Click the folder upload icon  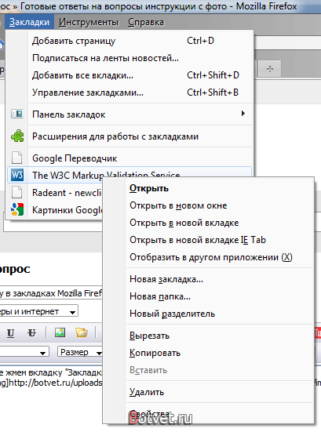[x=82, y=332]
